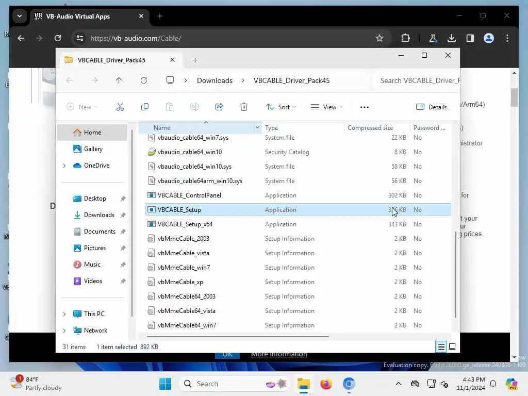The width and height of the screenshot is (528, 396).
Task: Click the This PC monitor icon in address bar
Action: 170,80
